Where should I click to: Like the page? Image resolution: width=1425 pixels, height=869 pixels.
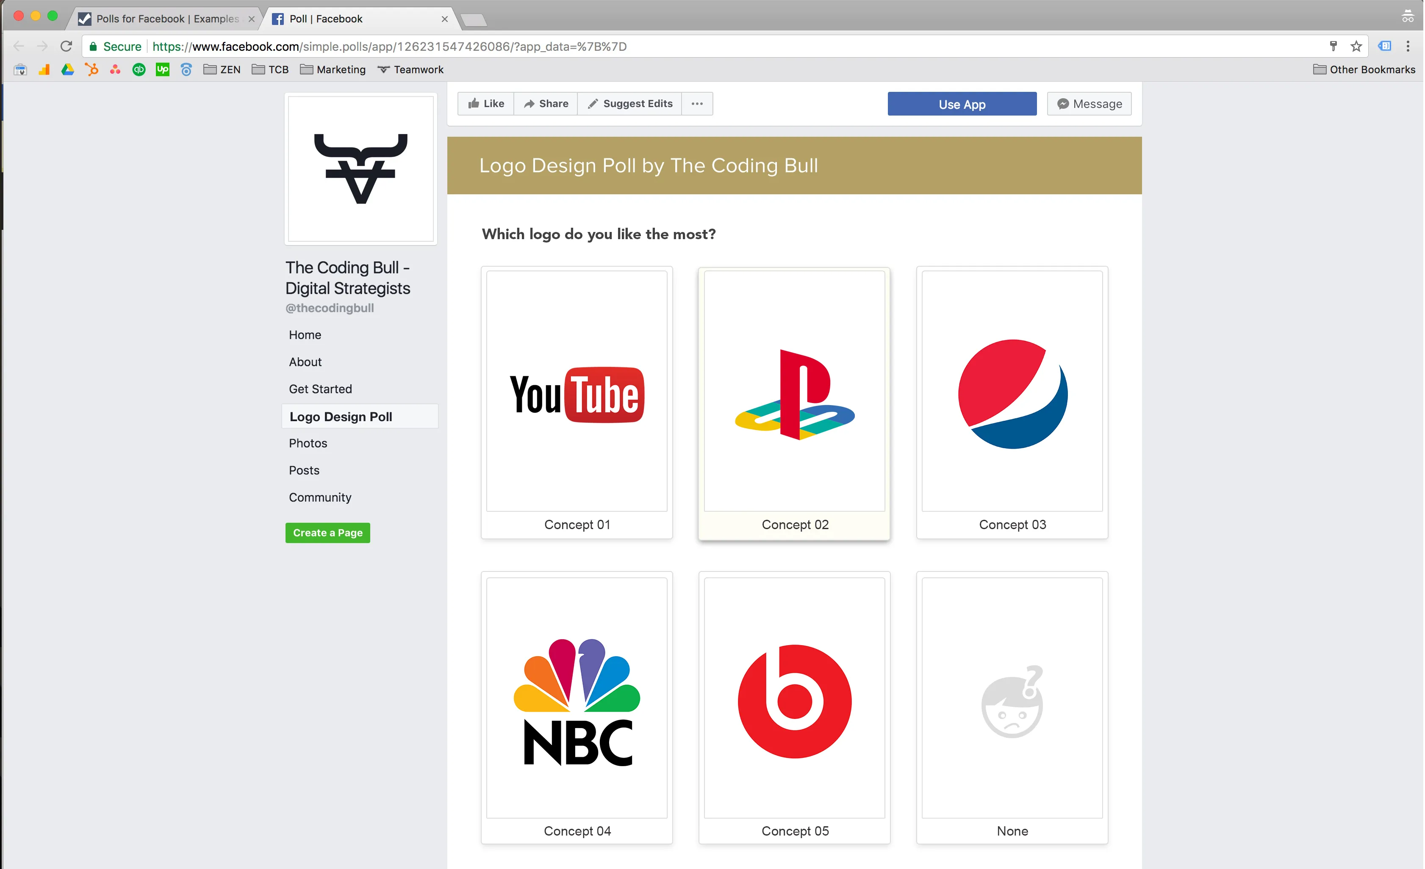tap(486, 103)
